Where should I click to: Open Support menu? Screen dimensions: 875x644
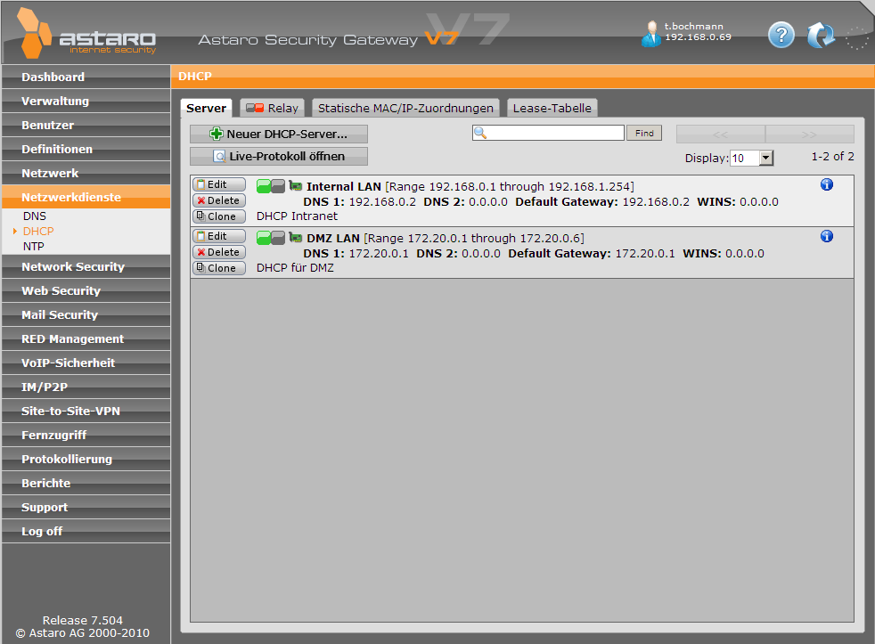tap(86, 507)
